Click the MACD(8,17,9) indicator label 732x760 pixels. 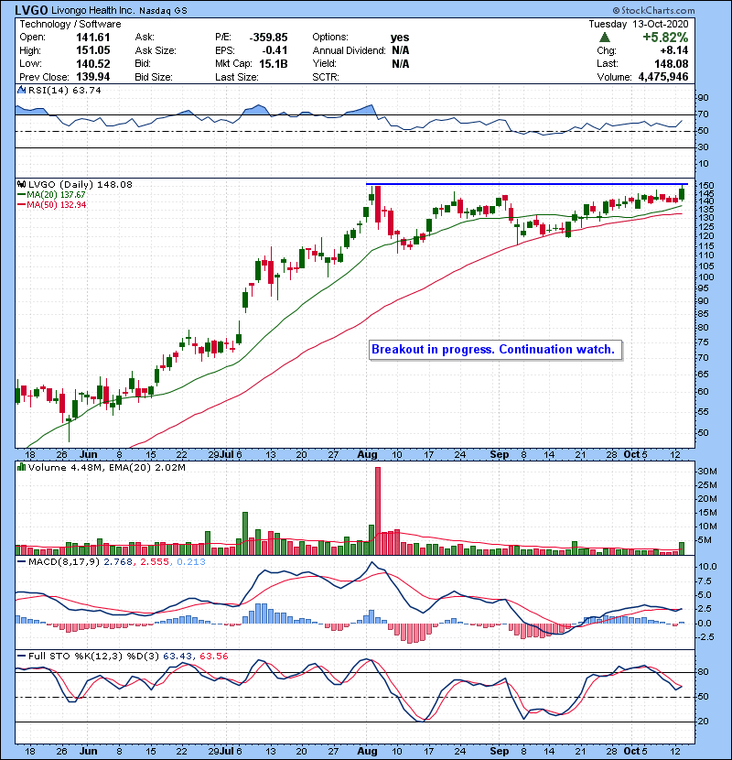(x=64, y=562)
